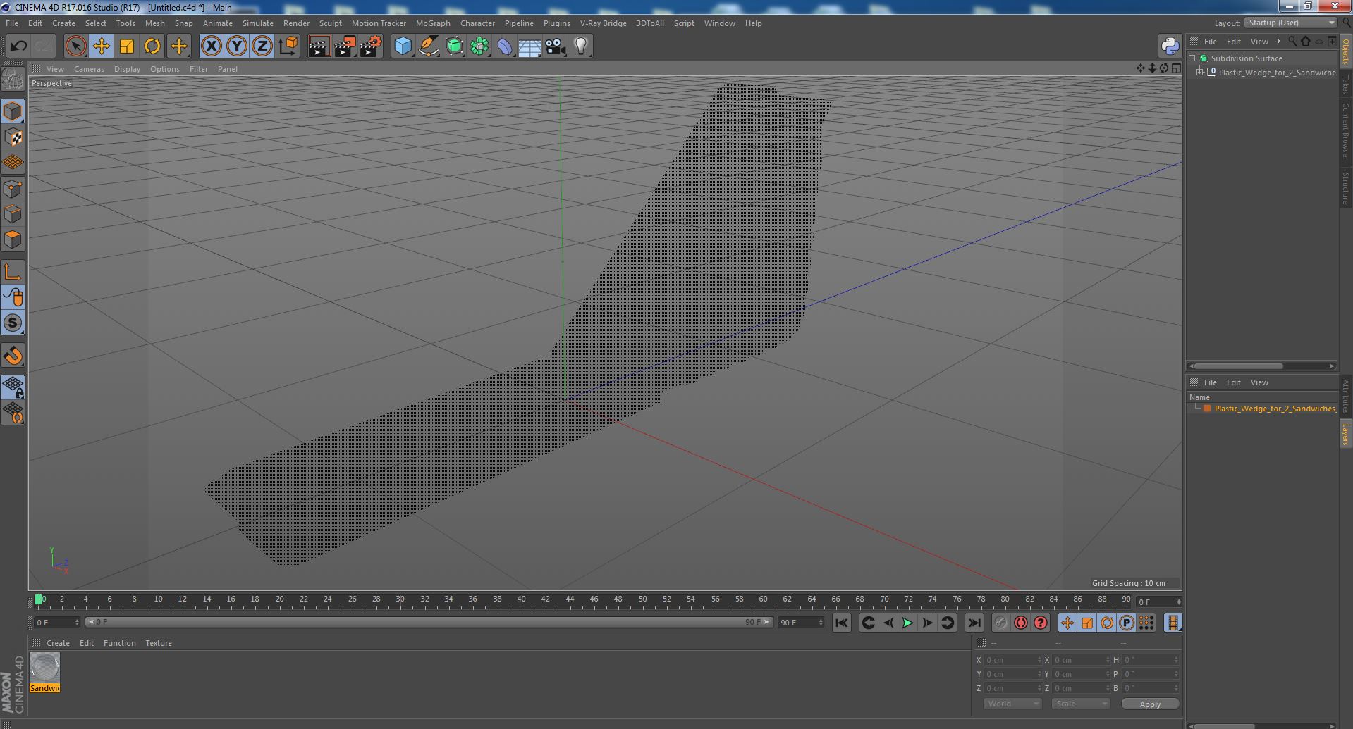
Task: Activate the Rotate tool
Action: [x=152, y=46]
